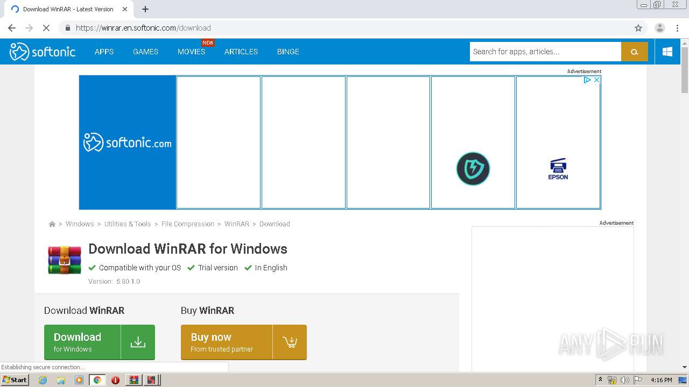
Task: Click the Version 5.80.1.0 text
Action: pyautogui.click(x=114, y=282)
